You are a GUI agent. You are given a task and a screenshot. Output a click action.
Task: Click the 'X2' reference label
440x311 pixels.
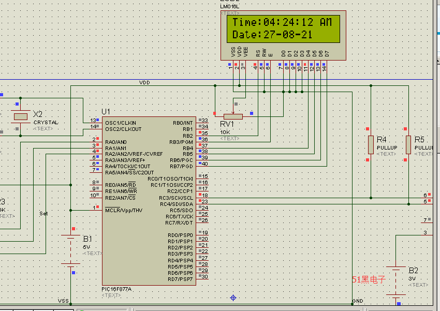38,114
